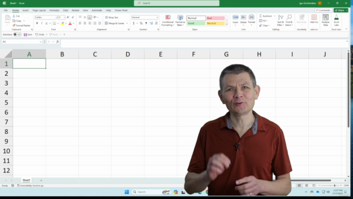
Task: Switch to the Data tab
Action: [66, 11]
